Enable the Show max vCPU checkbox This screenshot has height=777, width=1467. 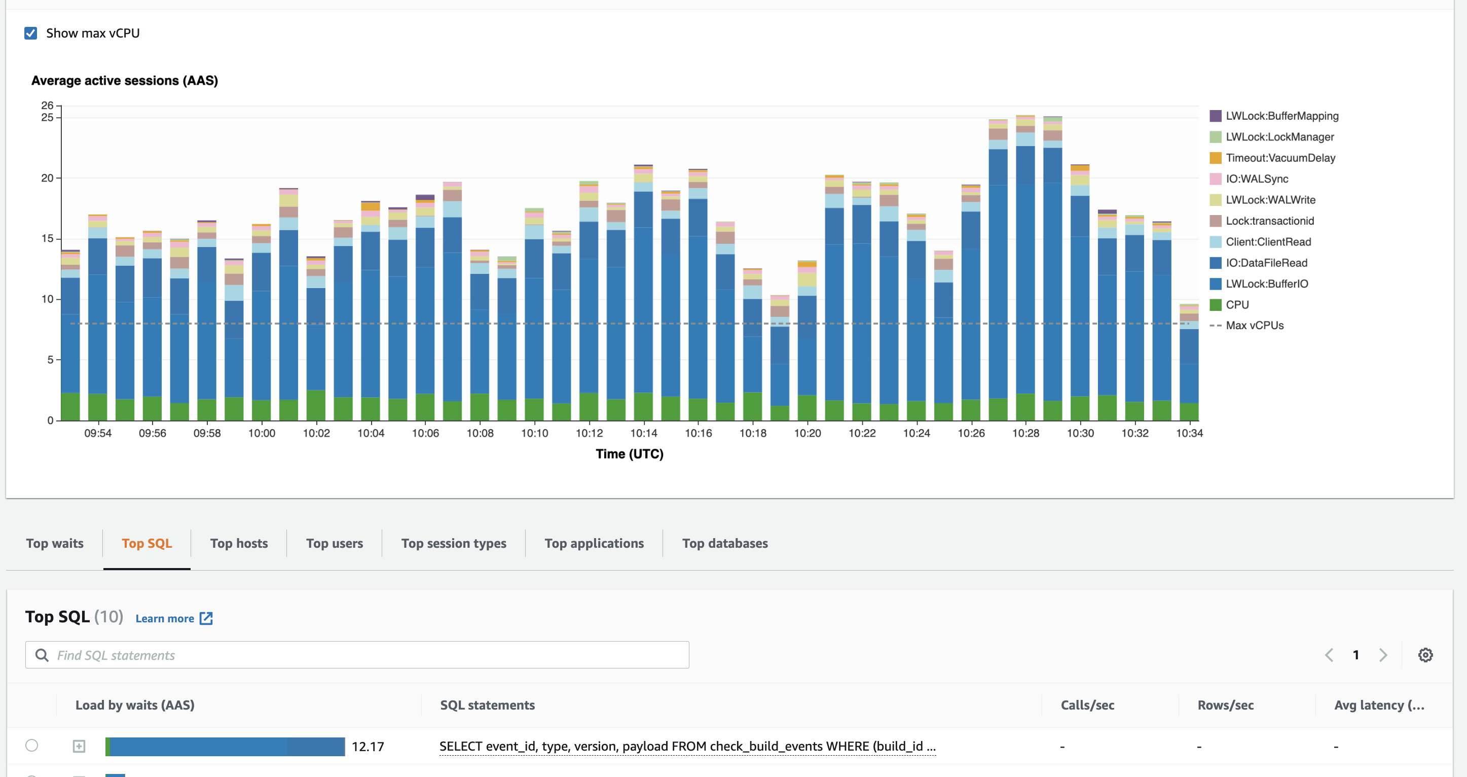[30, 33]
